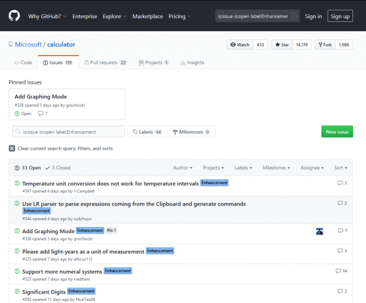The image size is (366, 303).
Task: Click the Pri: 1 label on Add Graphing Mode
Action: pyautogui.click(x=112, y=230)
